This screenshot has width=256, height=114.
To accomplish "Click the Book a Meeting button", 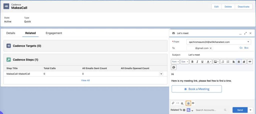I will click(197, 89).
